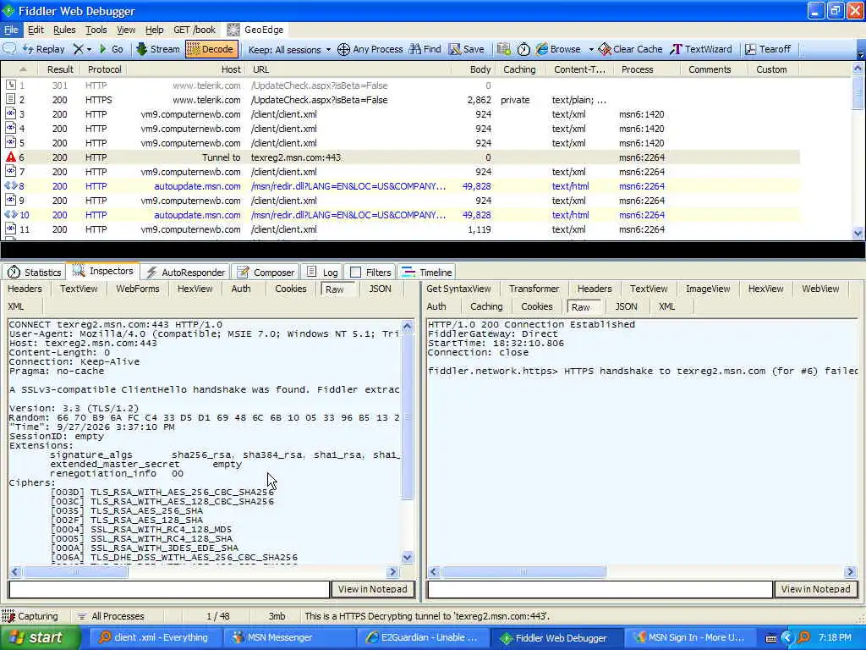
Task: Switch to the Composer tab
Action: click(x=266, y=273)
